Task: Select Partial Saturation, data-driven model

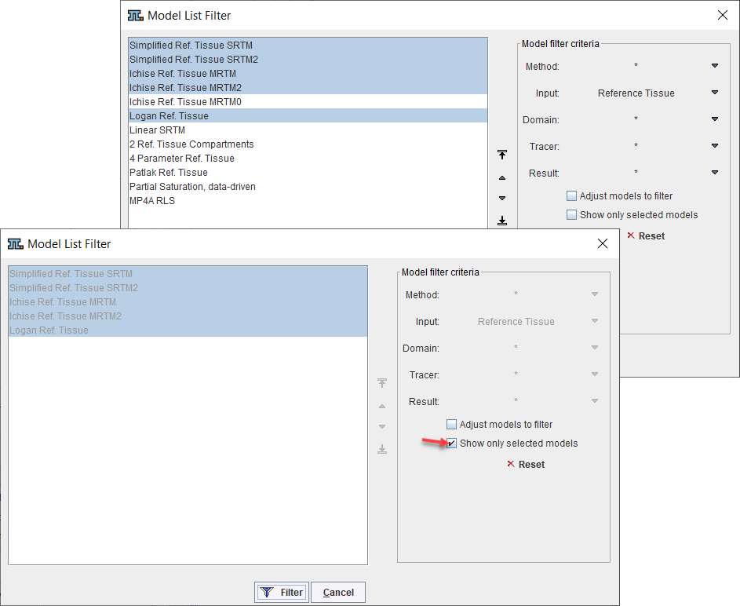Action: point(308,187)
